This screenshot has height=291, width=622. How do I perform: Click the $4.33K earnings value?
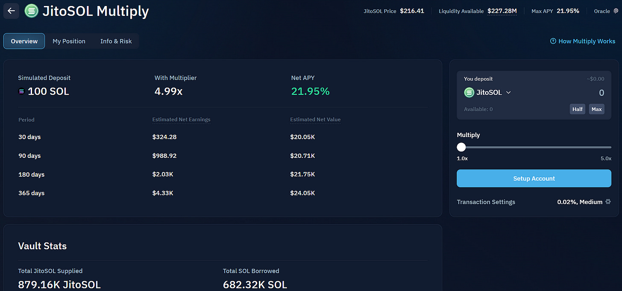(x=163, y=193)
